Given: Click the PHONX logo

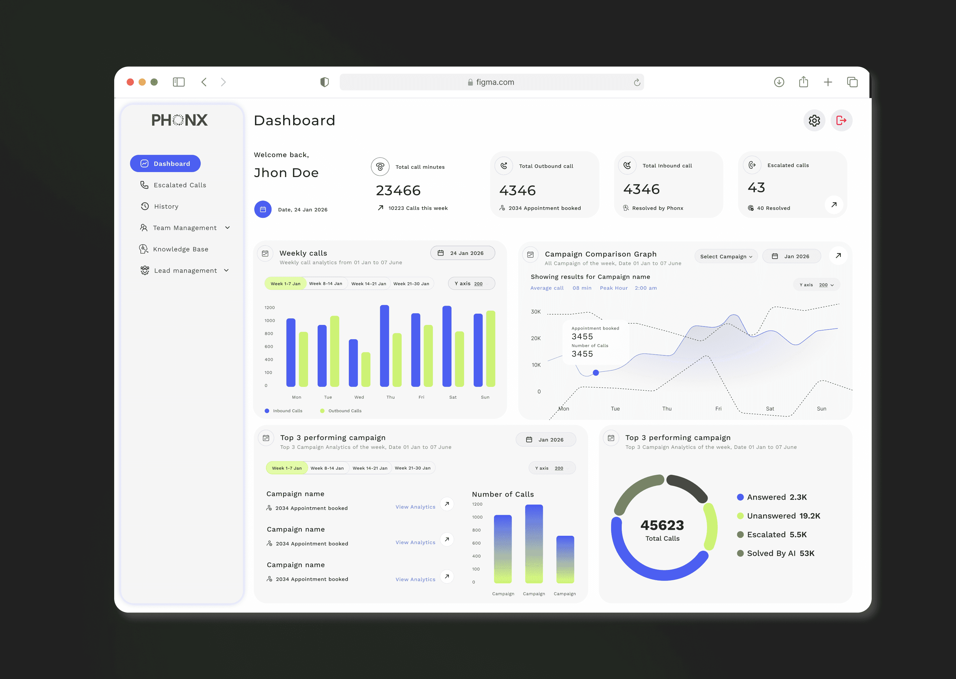Looking at the screenshot, I should [x=180, y=120].
